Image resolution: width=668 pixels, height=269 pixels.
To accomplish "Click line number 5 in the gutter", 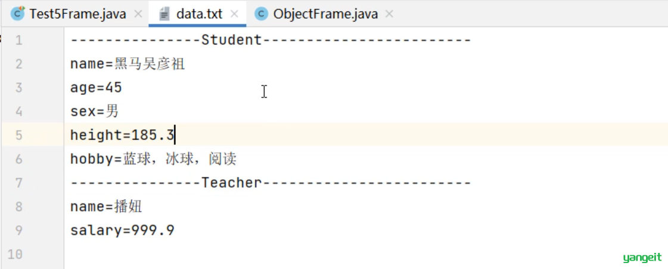I will pos(18,135).
